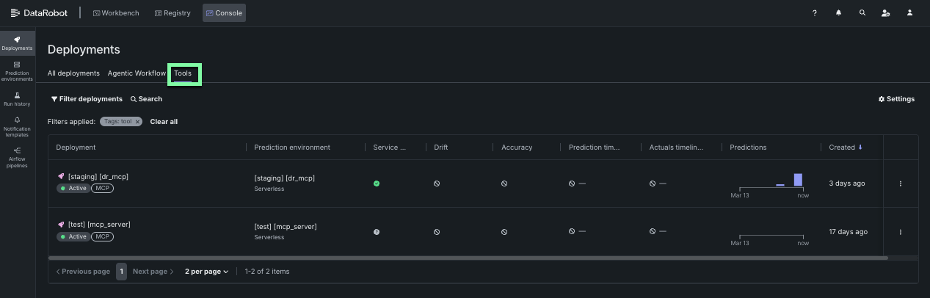Open the table Settings button
The height and width of the screenshot is (298, 930).
coord(896,99)
